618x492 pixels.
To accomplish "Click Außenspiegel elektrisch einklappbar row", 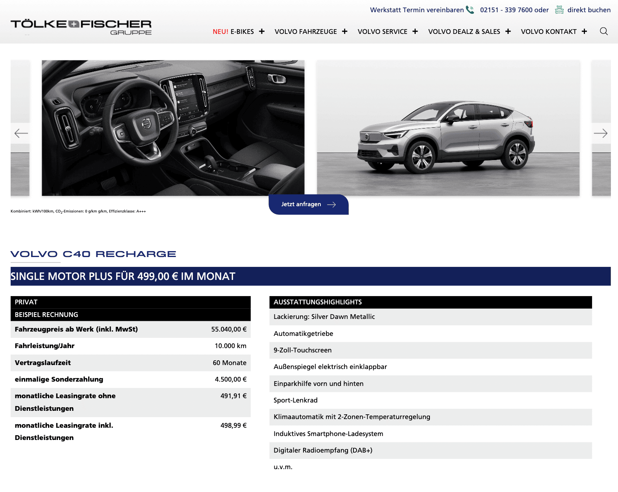I will [x=431, y=367].
